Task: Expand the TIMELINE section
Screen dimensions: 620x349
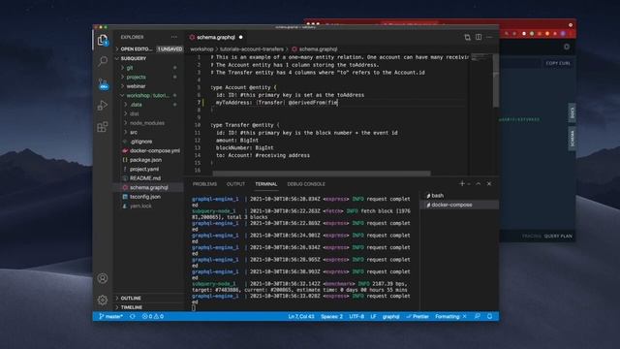Action: coord(148,307)
